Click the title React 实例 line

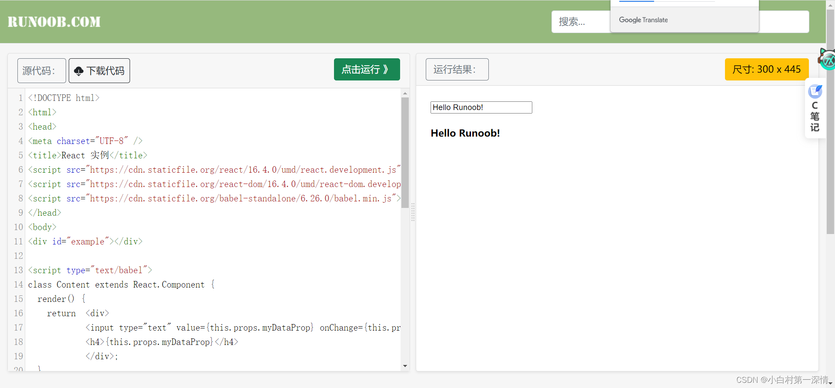pos(88,155)
